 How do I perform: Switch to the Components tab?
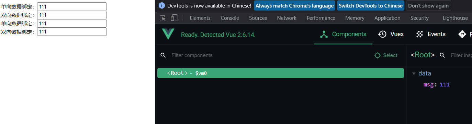343,34
